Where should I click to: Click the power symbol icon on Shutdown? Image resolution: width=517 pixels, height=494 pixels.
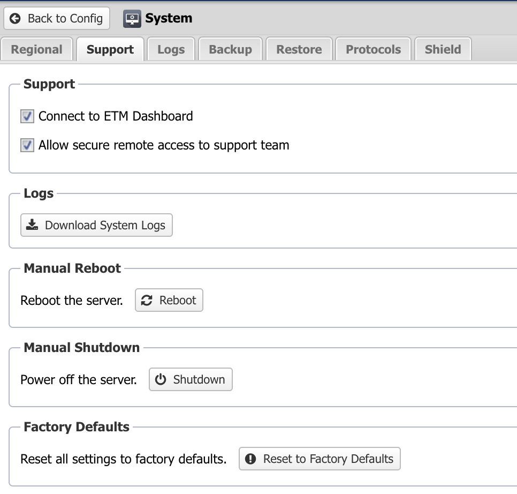(x=161, y=380)
